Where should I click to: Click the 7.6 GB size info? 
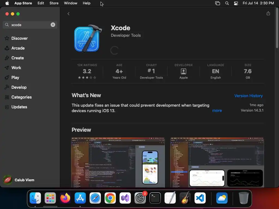coord(248,71)
